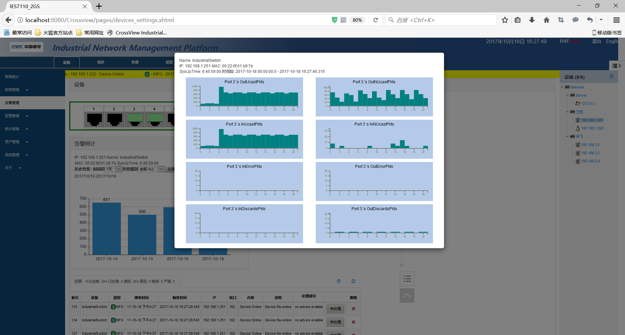
Task: Expand the 网络管理 sidebar menu
Action: [x=16, y=90]
